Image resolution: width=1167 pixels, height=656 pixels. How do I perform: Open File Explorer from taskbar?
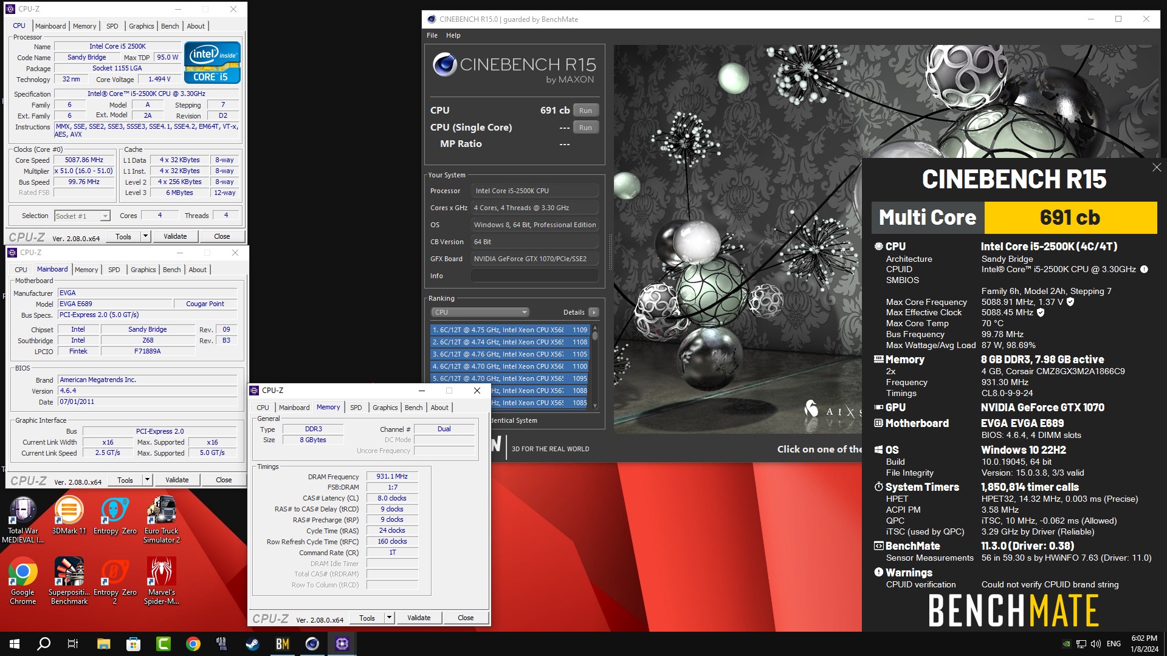tap(103, 644)
